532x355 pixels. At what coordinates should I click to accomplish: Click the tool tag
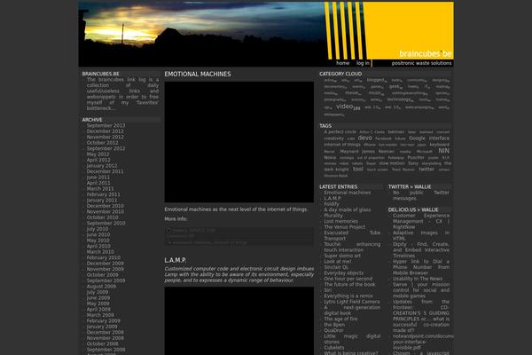357,169
